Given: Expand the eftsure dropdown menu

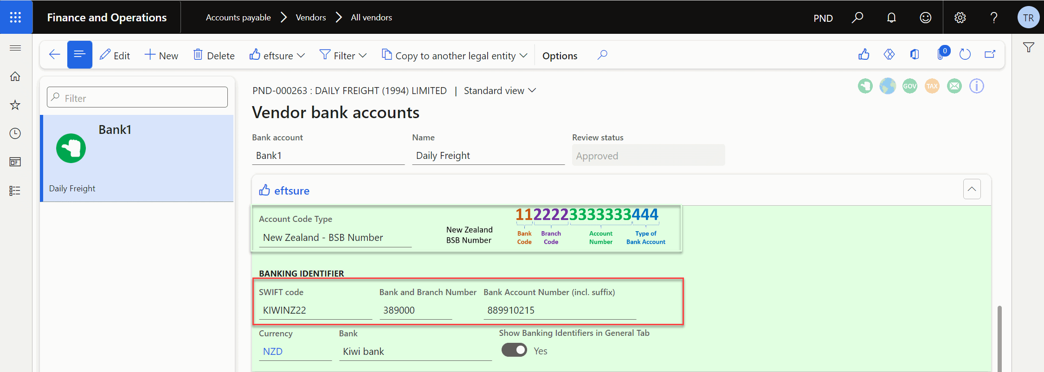Looking at the screenshot, I should pyautogui.click(x=277, y=55).
